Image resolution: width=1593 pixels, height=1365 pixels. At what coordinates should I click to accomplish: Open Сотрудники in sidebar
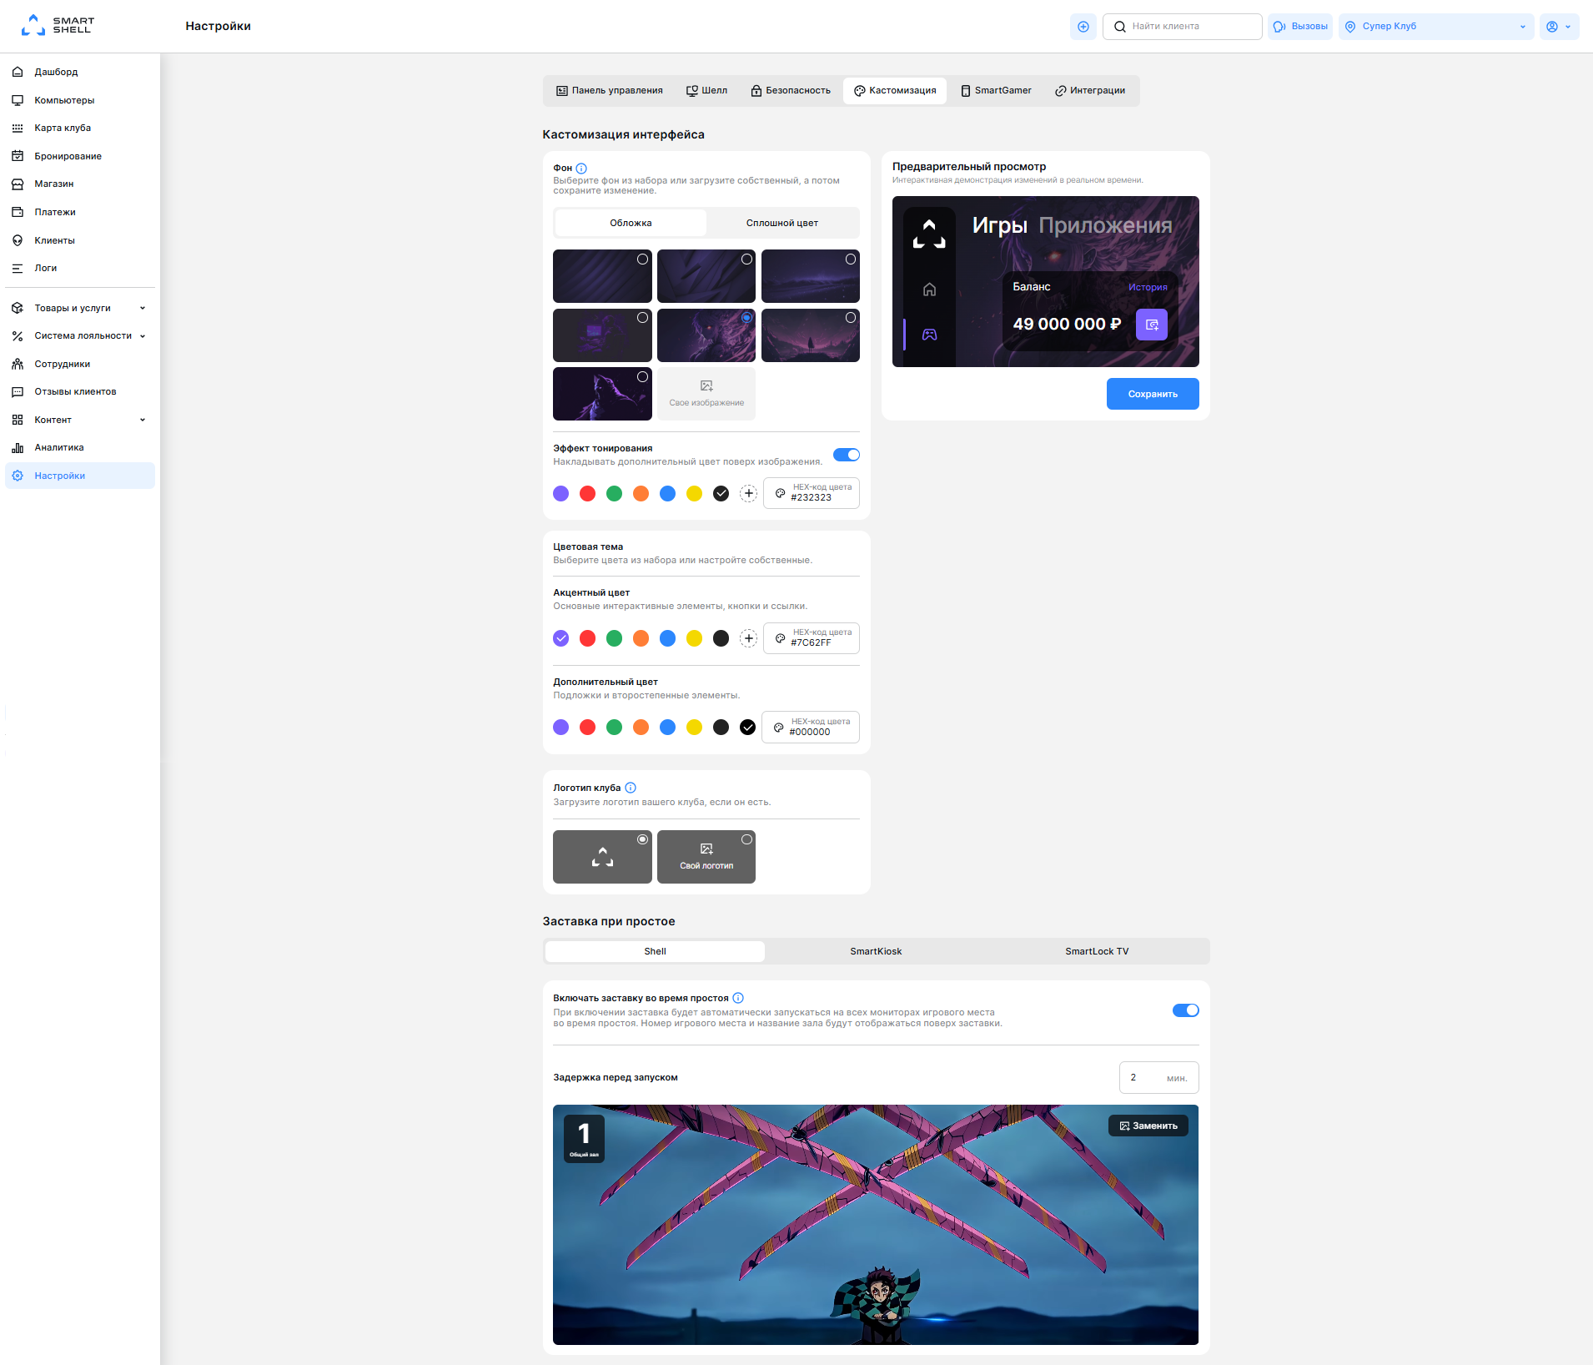tap(80, 364)
